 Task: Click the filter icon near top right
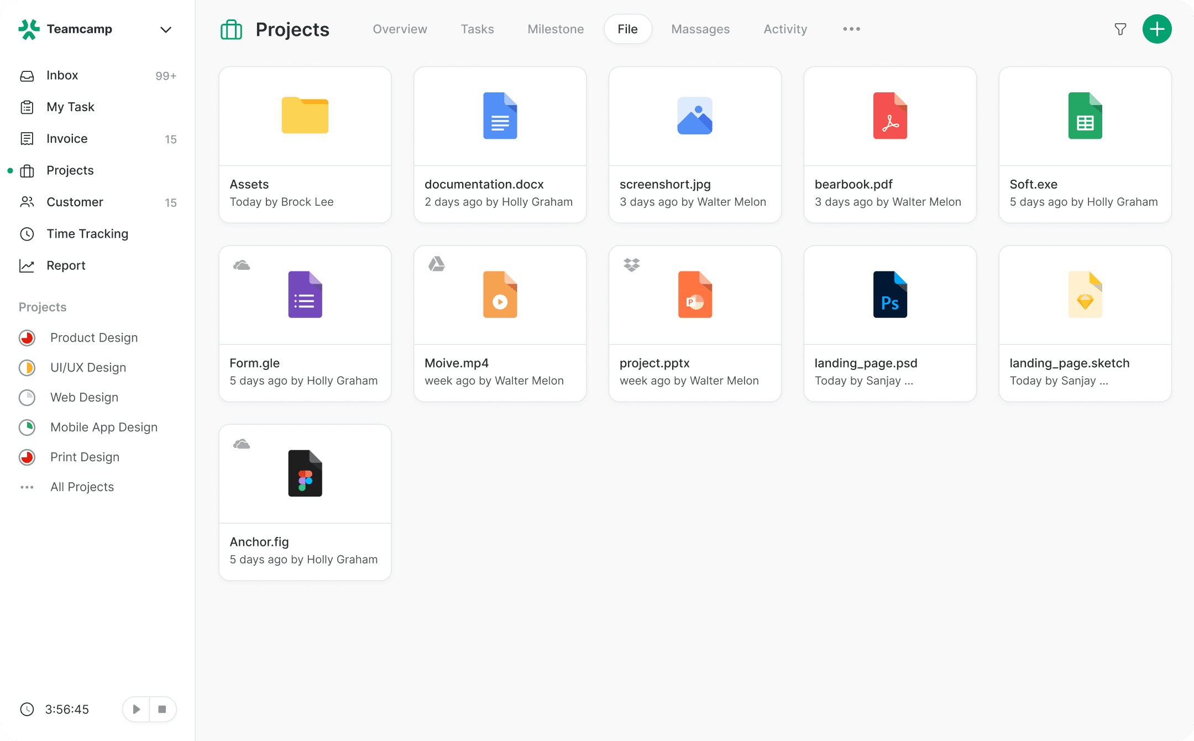[x=1120, y=29]
